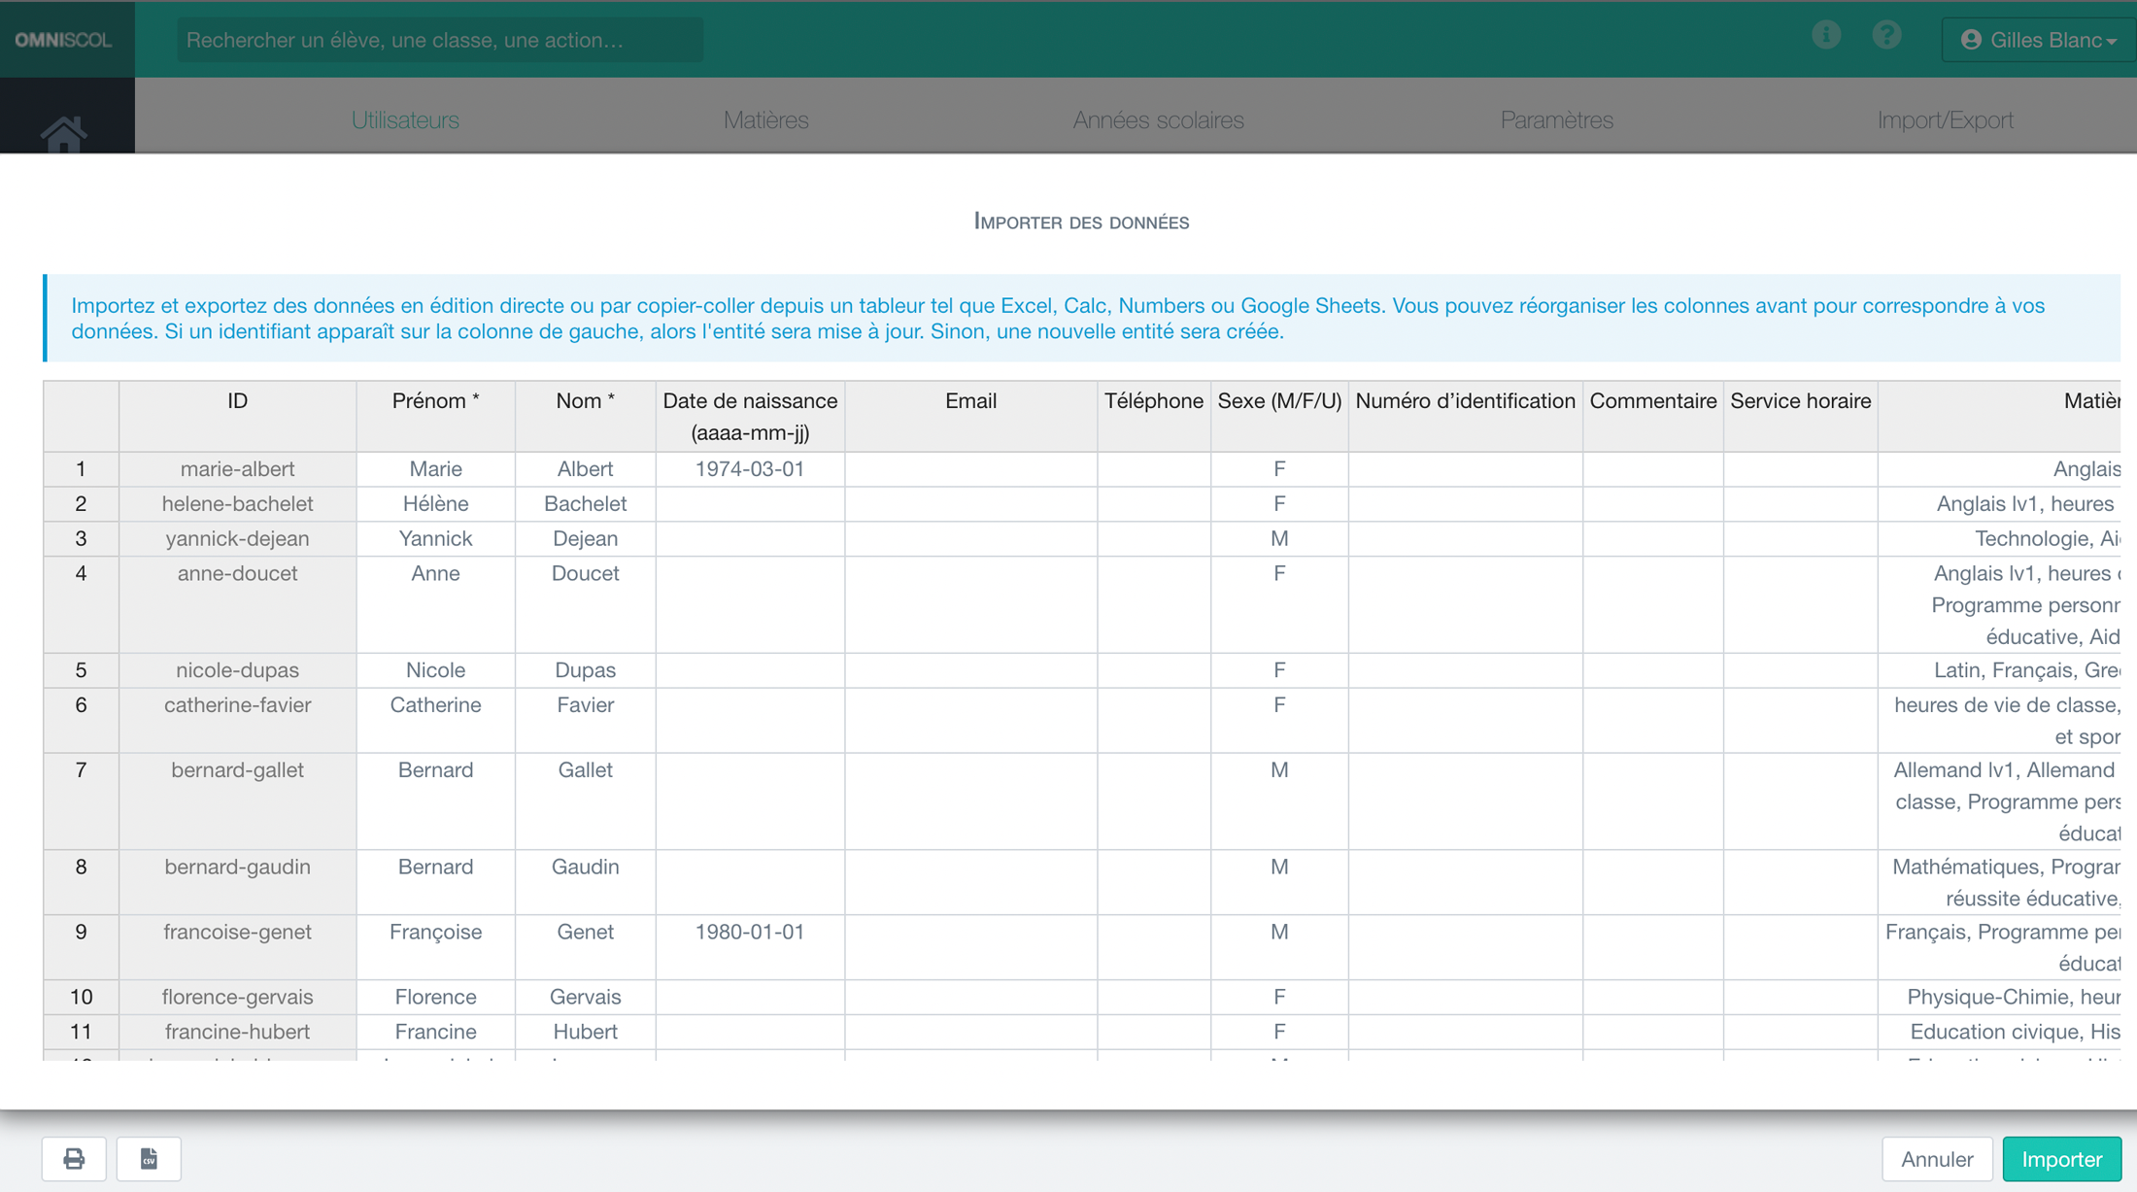Open the Paramètres tab
Viewport: 2137px width, 1192px height.
click(x=1556, y=119)
